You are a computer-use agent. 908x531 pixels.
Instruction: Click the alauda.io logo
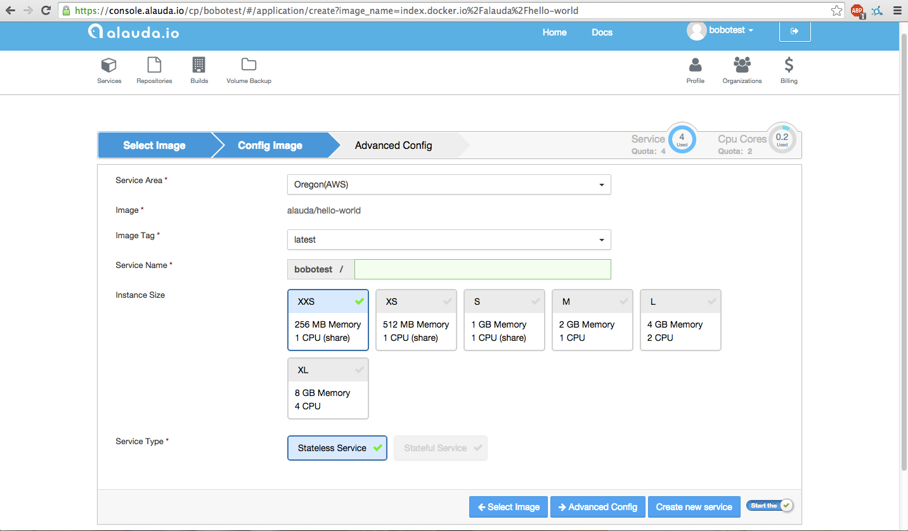pos(134,32)
